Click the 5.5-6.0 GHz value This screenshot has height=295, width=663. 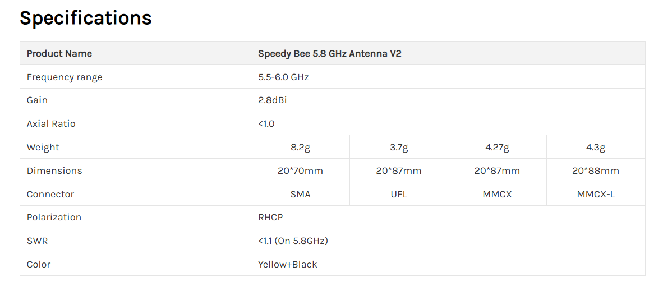(x=283, y=77)
